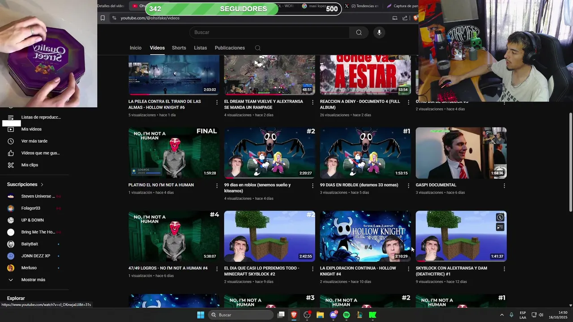The width and height of the screenshot is (573, 322).
Task: Open Ver más tarde in the sidebar
Action: [34, 141]
